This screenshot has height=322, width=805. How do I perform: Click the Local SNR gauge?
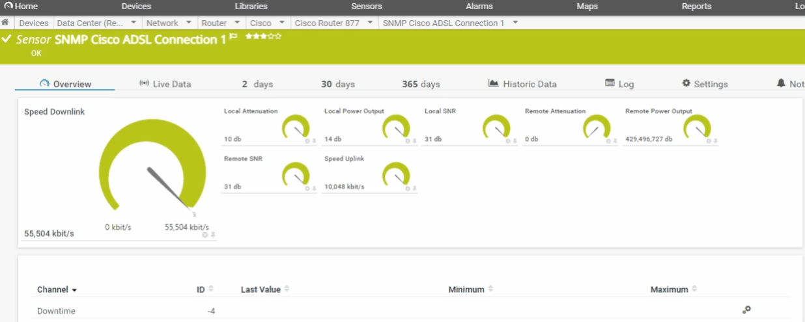[496, 127]
